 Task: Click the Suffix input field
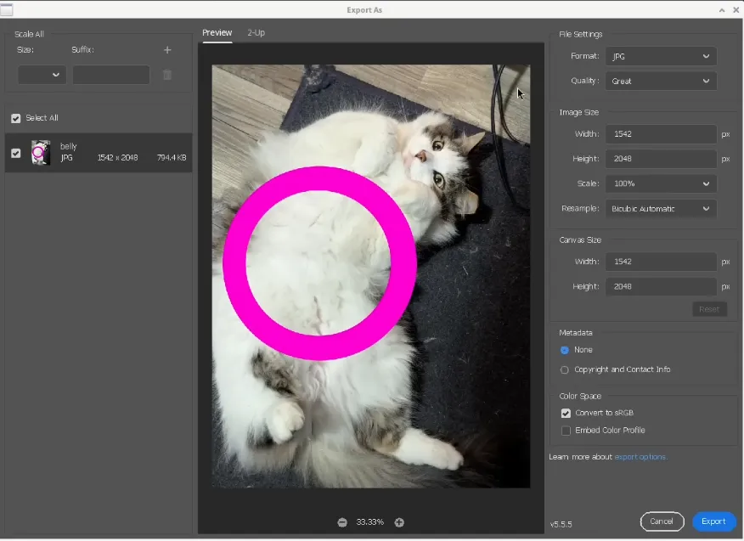pos(111,75)
